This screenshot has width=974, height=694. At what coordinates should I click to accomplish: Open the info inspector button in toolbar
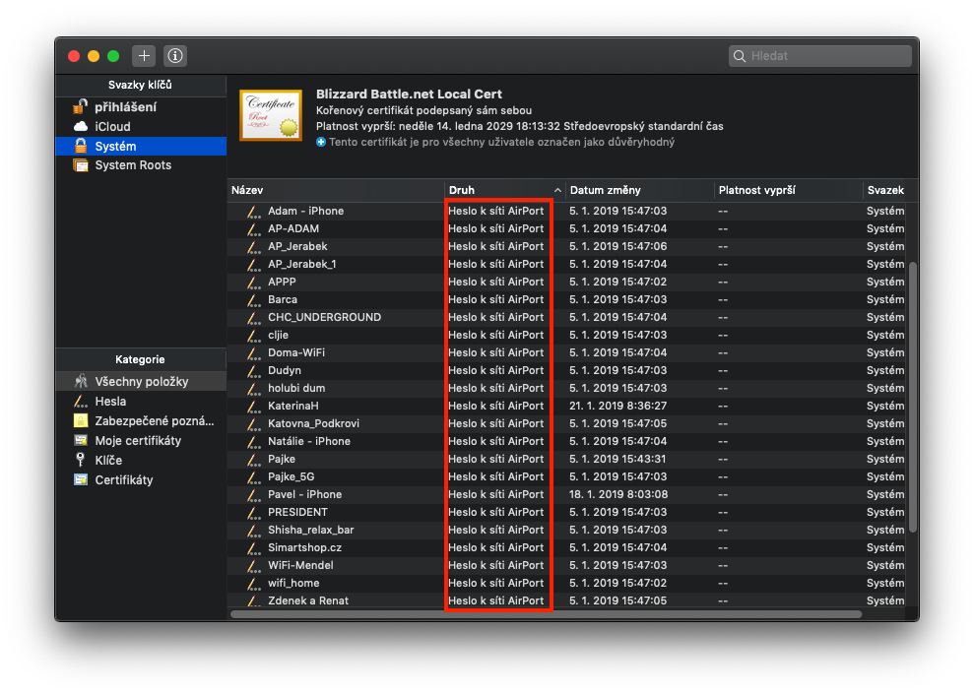click(175, 56)
